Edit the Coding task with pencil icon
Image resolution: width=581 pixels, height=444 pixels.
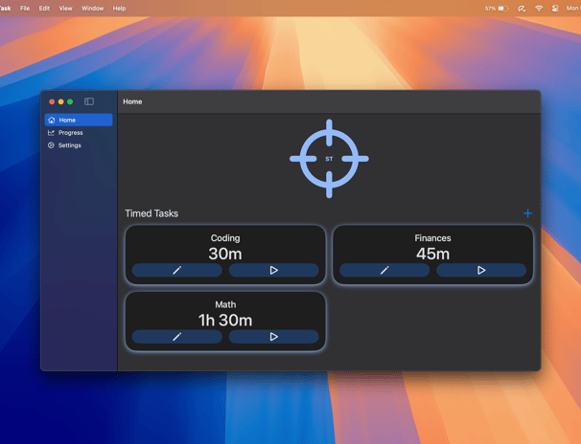tap(176, 270)
